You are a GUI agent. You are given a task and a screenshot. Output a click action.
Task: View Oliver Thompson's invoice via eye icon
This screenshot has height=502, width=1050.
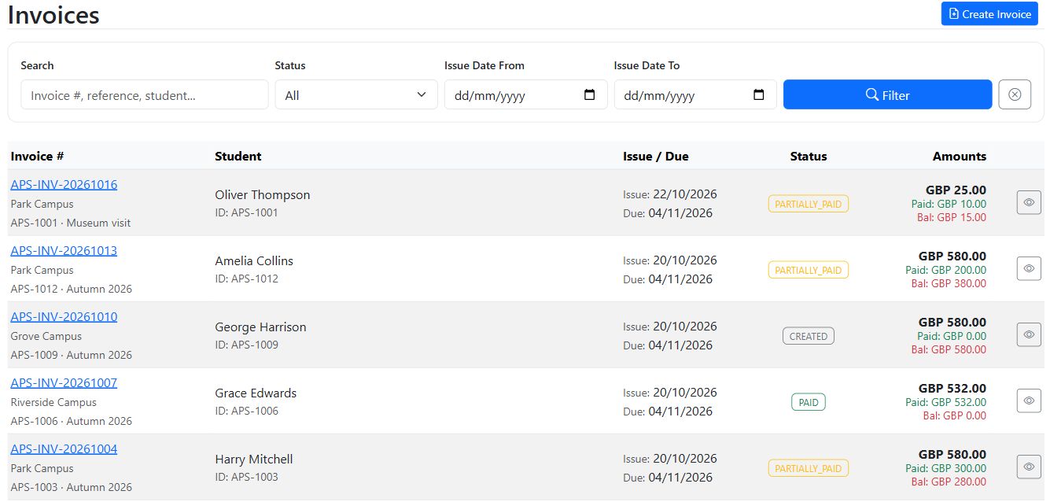[x=1029, y=202]
